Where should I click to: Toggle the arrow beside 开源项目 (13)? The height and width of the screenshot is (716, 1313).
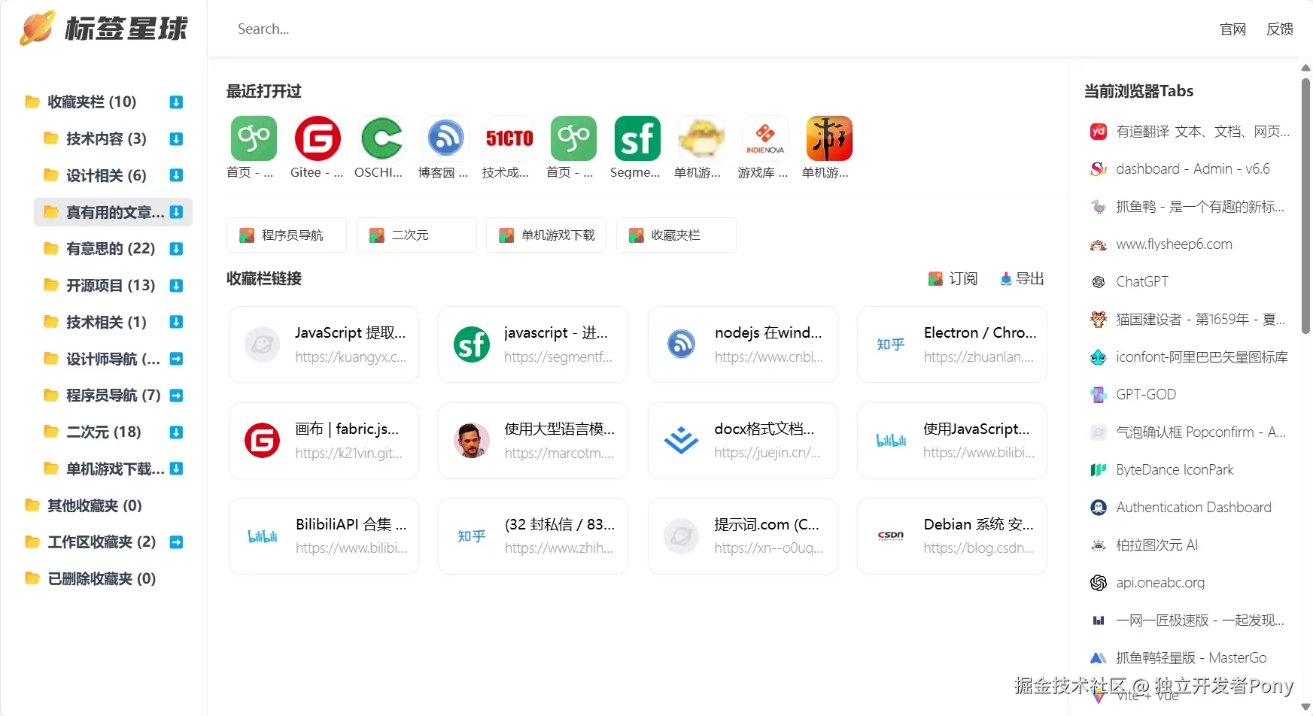[176, 286]
